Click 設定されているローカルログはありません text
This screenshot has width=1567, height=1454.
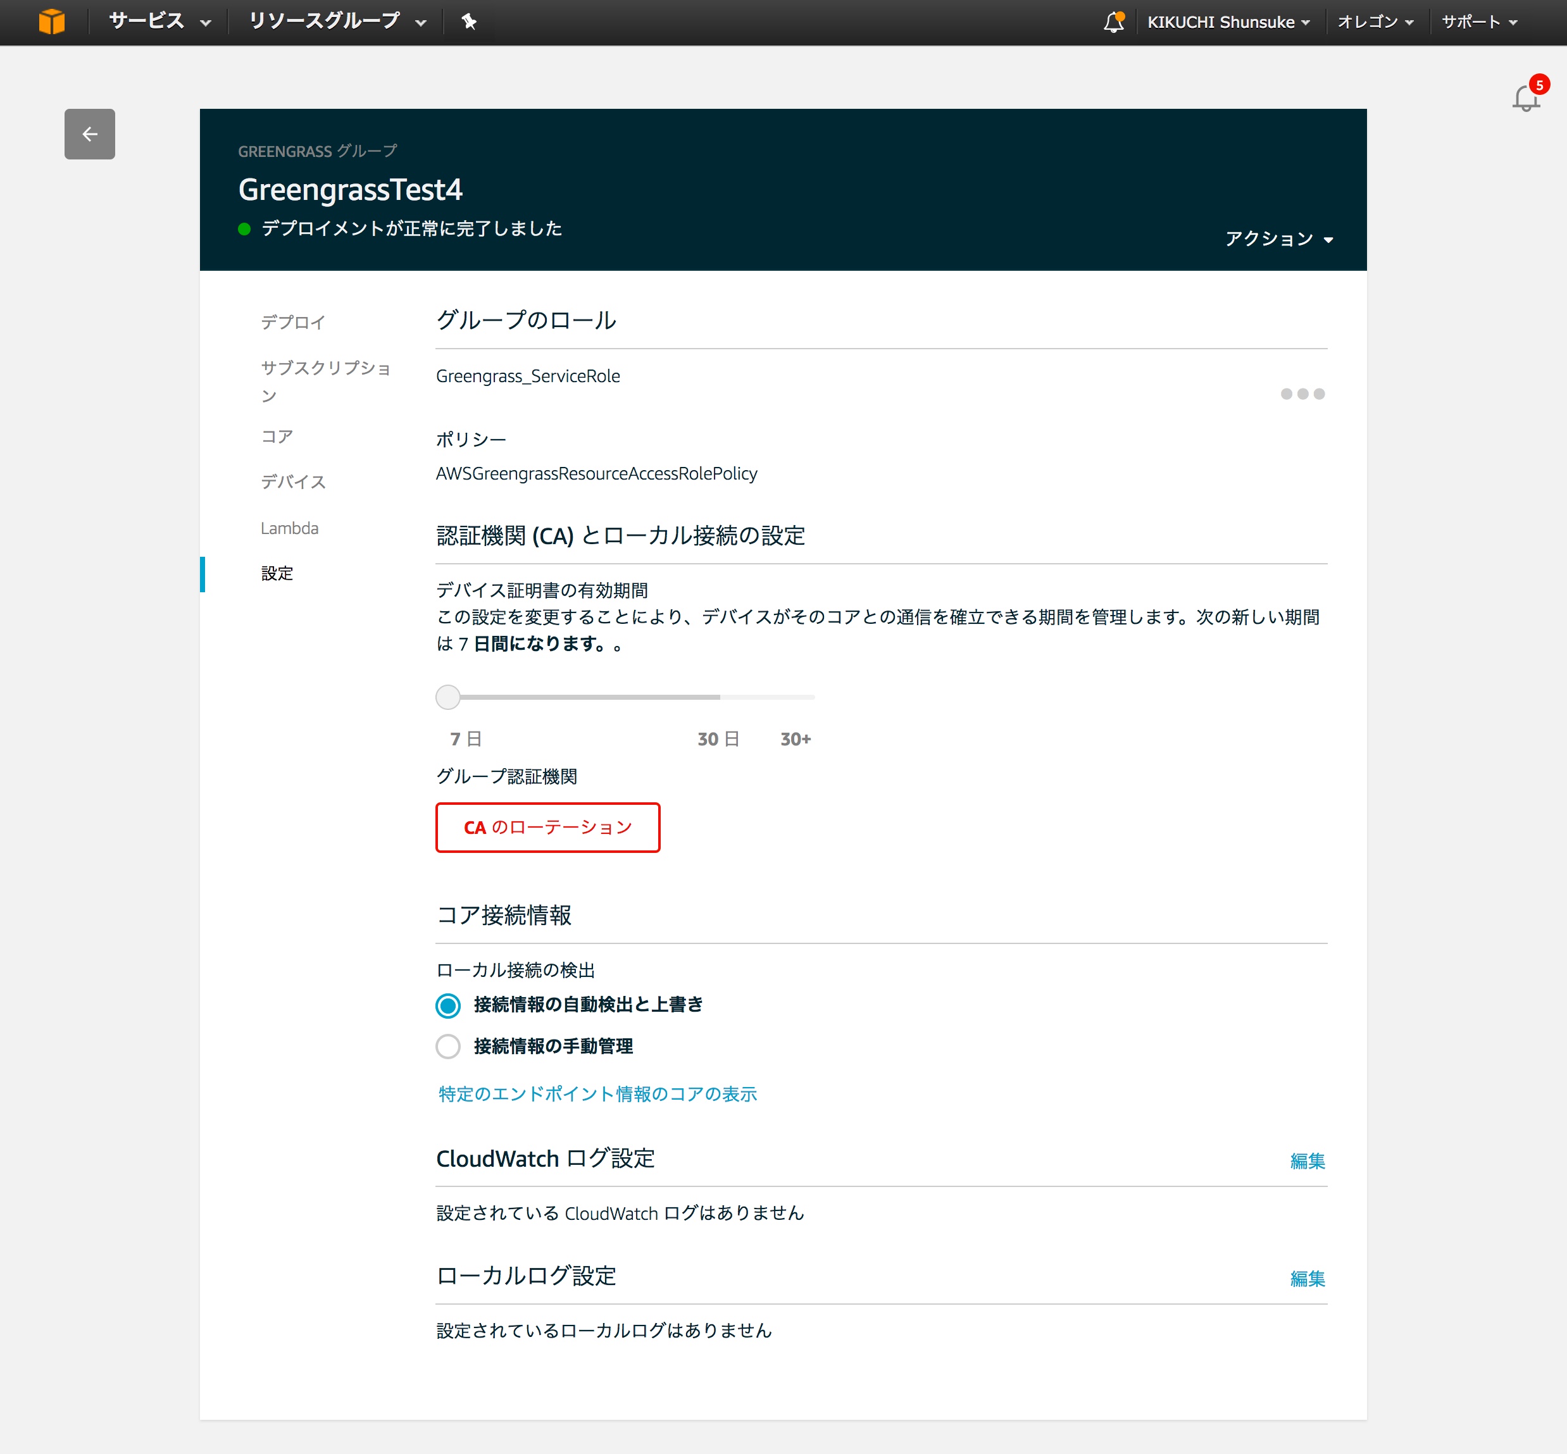click(604, 1331)
